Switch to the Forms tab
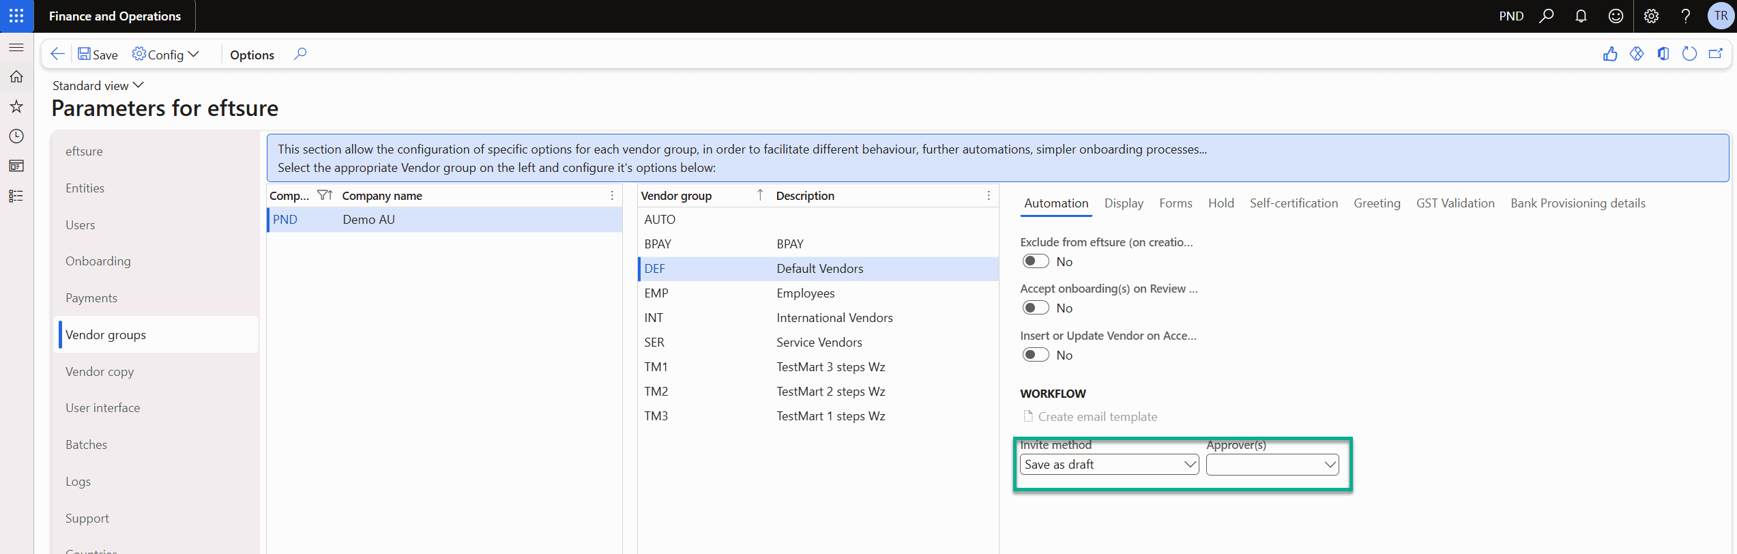The width and height of the screenshot is (1737, 554). click(1176, 203)
